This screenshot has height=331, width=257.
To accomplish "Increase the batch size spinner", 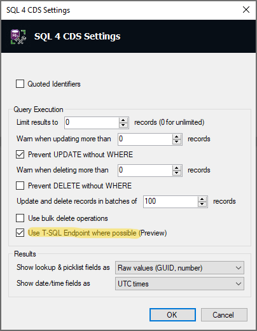I will [x=202, y=199].
